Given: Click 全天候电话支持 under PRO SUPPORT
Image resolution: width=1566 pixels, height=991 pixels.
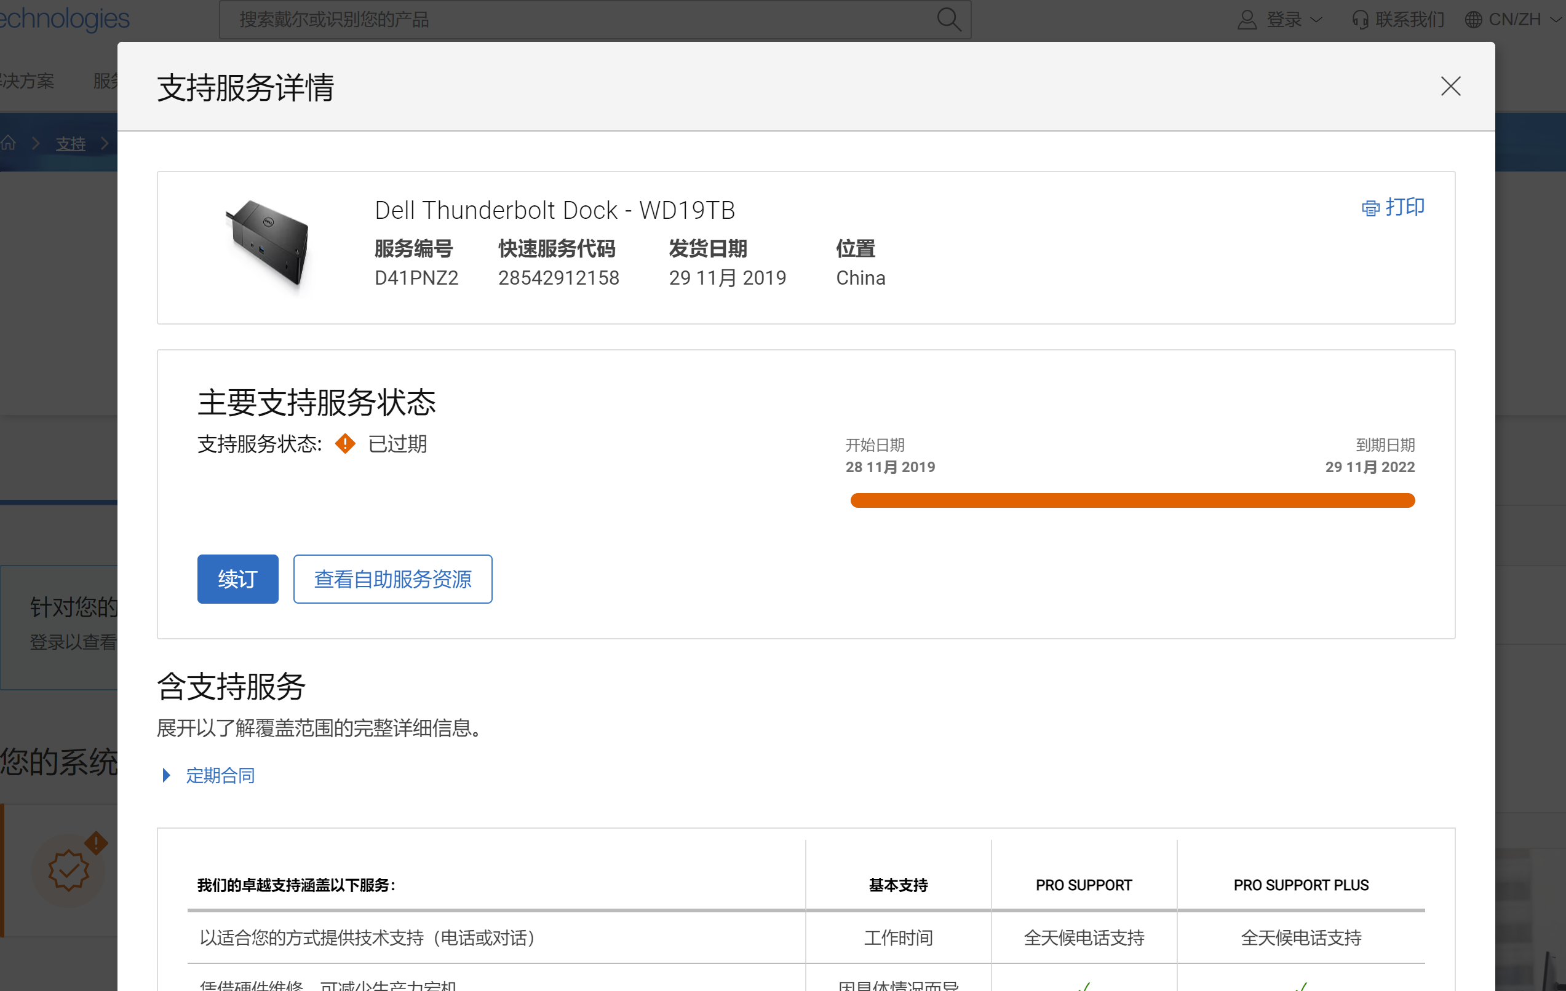Looking at the screenshot, I should tap(1083, 937).
